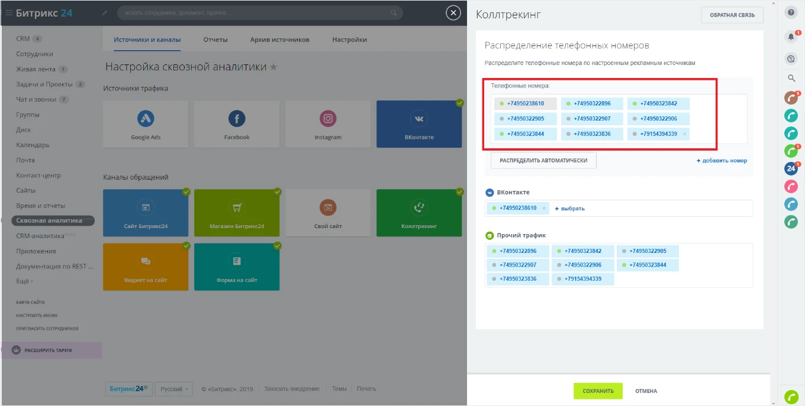Open the Магазин Битрикс24 channel card

point(237,213)
